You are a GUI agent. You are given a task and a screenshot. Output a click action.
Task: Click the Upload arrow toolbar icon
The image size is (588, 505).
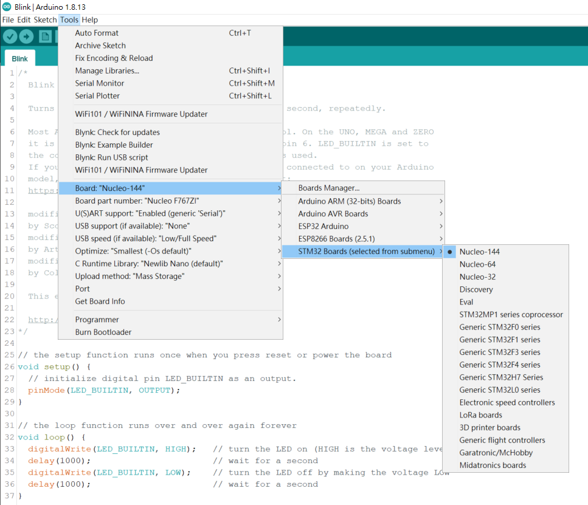(26, 36)
